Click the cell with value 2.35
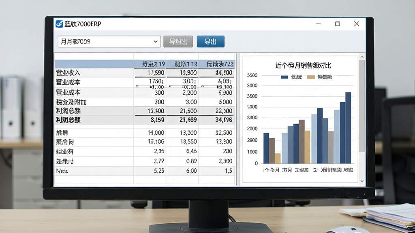The image size is (415, 233). pyautogui.click(x=159, y=151)
